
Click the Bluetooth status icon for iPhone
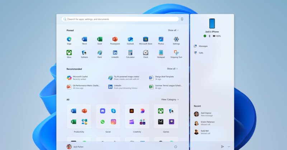point(210,36)
